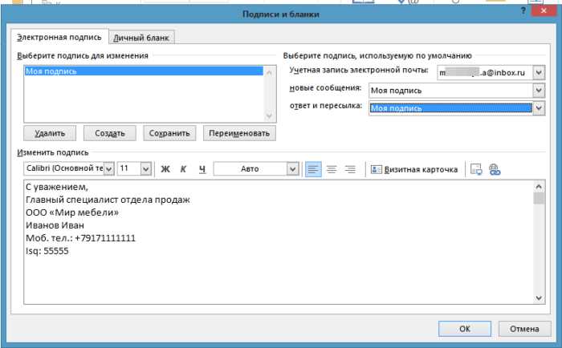Click the signature editor scroll up arrow
Screen dimensions: 562x348
(x=539, y=187)
